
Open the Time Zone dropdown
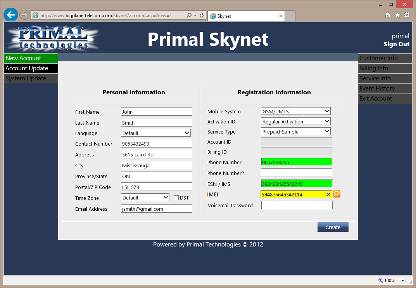coord(145,198)
